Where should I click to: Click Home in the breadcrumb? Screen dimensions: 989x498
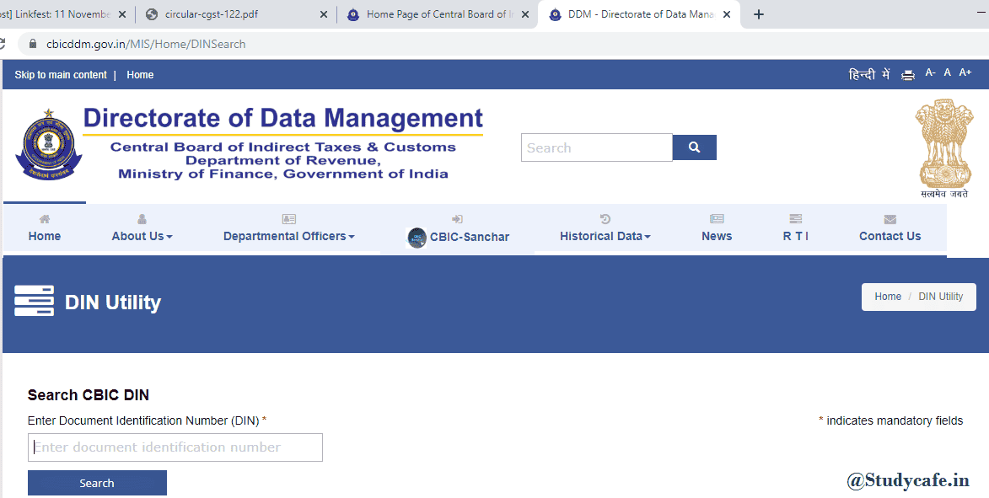pyautogui.click(x=888, y=297)
